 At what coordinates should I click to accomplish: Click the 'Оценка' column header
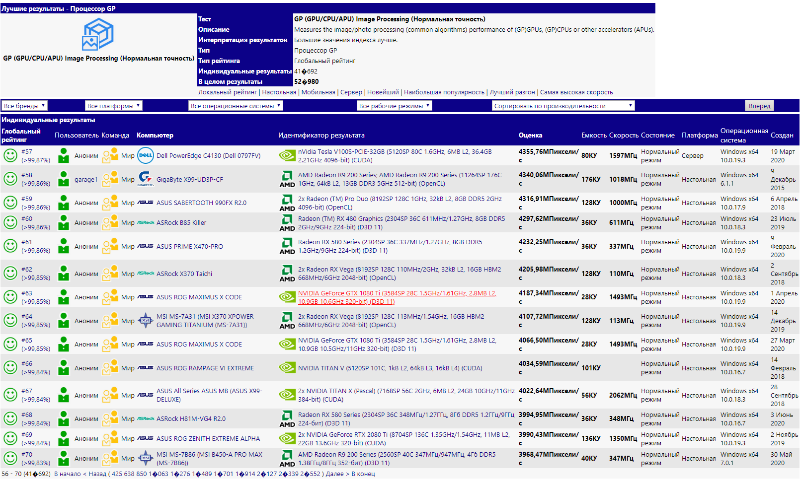pos(530,136)
